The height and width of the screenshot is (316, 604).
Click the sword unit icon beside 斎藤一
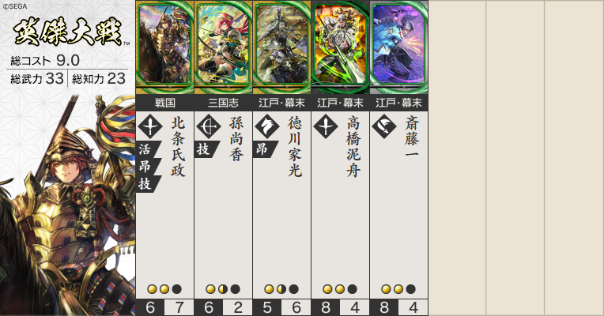(384, 126)
